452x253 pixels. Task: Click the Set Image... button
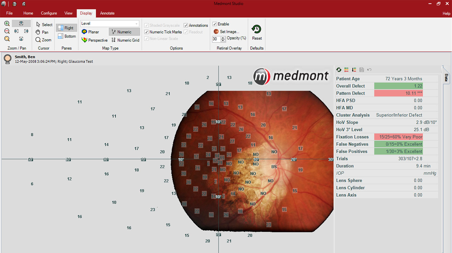[226, 32]
